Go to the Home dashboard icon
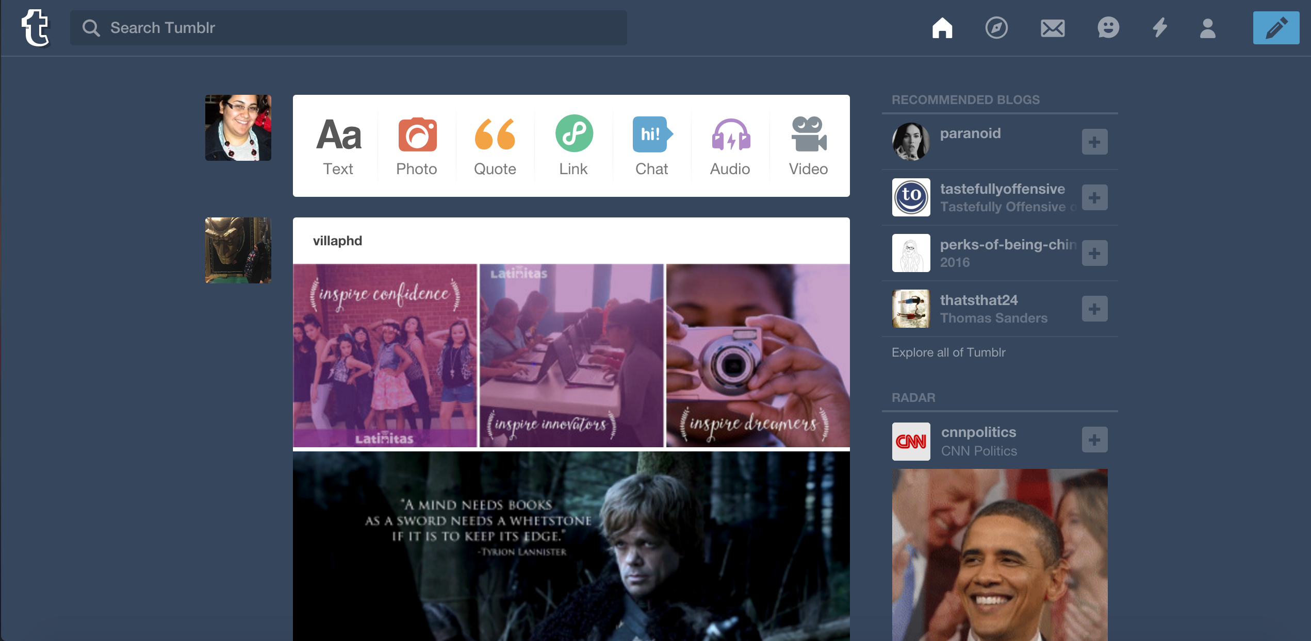 tap(942, 28)
